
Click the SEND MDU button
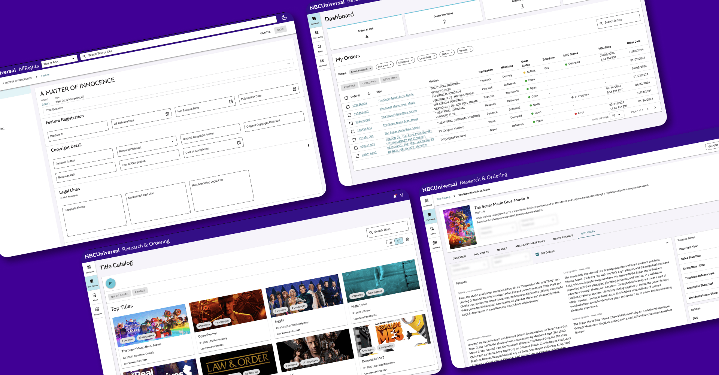click(x=390, y=78)
